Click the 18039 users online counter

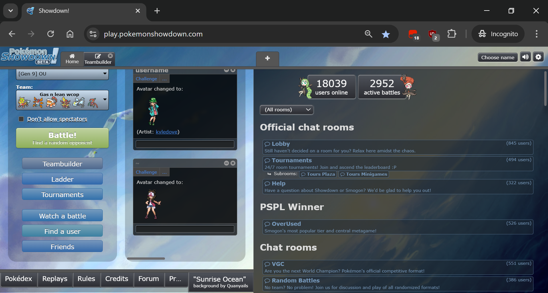(331, 87)
